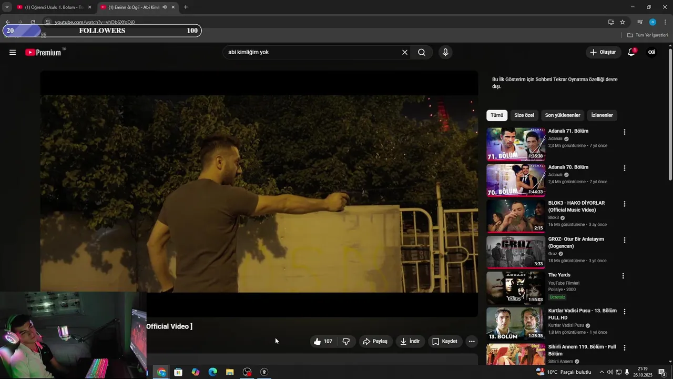The image size is (673, 379).
Task: Filter suggestions by Son yüklenenler
Action: [x=563, y=115]
